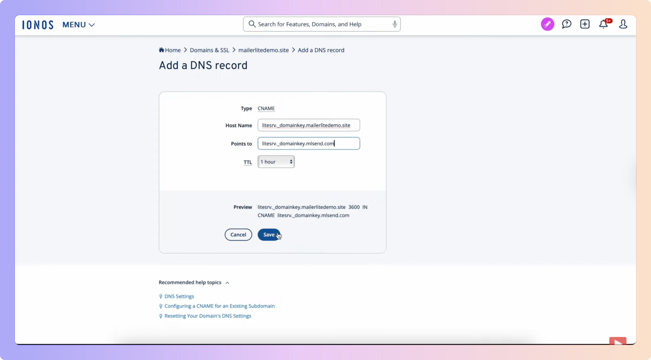Open the MENU dropdown
The height and width of the screenshot is (360, 651).
(x=79, y=25)
